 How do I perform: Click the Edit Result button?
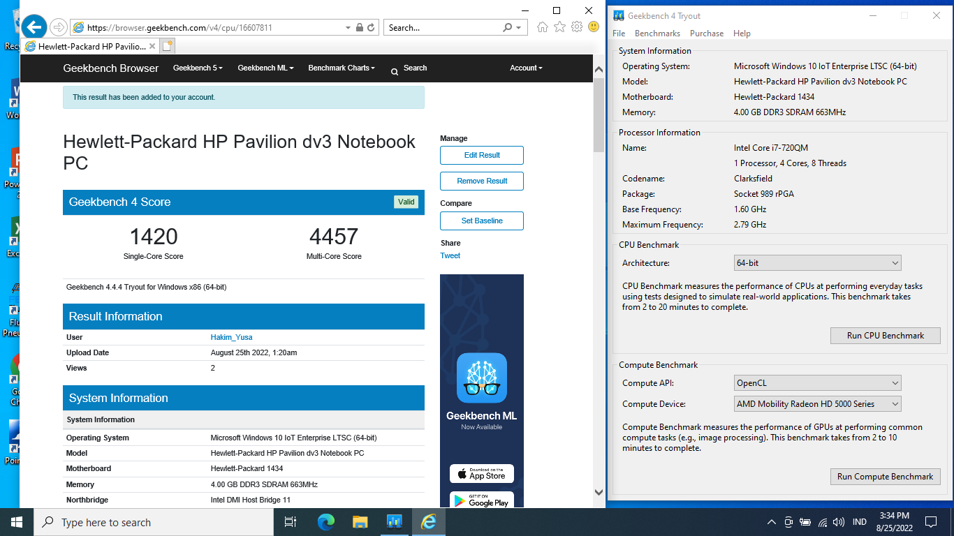[482, 155]
